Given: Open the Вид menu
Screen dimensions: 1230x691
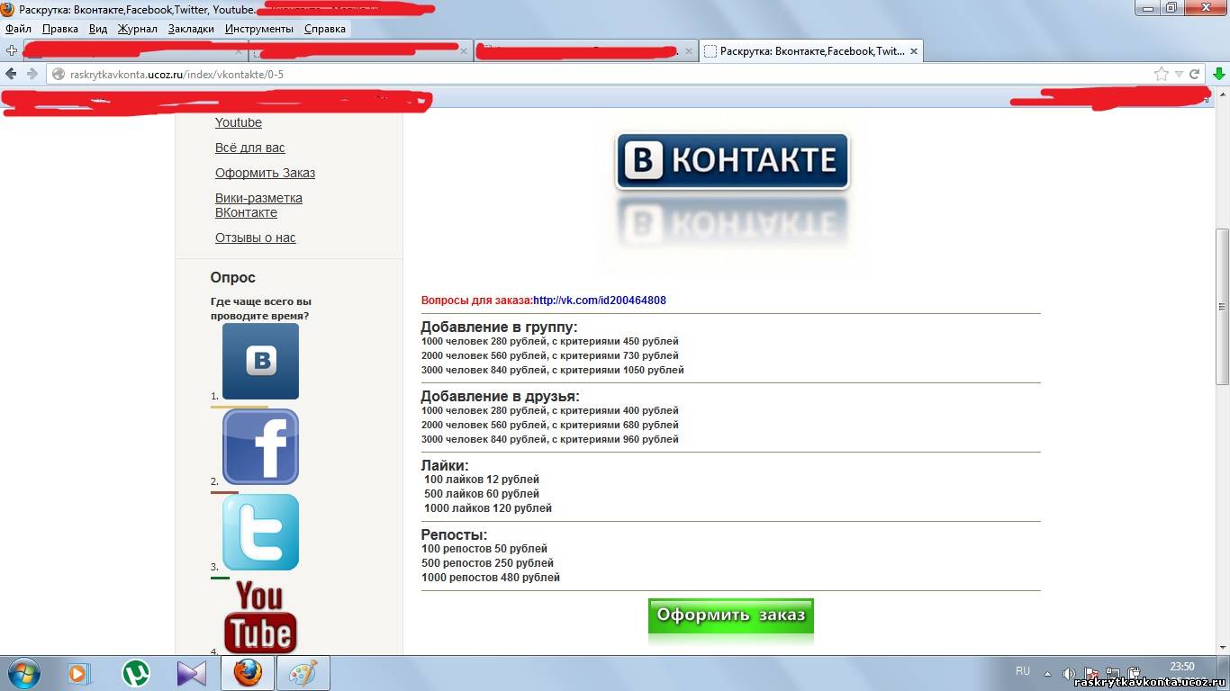Looking at the screenshot, I should [x=98, y=29].
